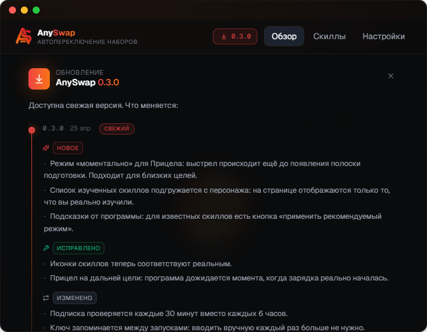Click the AnySwap name in the header
The image size is (427, 332).
point(56,33)
